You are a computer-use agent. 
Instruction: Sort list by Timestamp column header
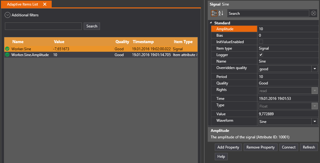[143, 42]
